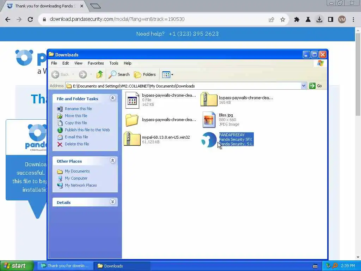Open the View menu
361x271 pixels.
78,63
